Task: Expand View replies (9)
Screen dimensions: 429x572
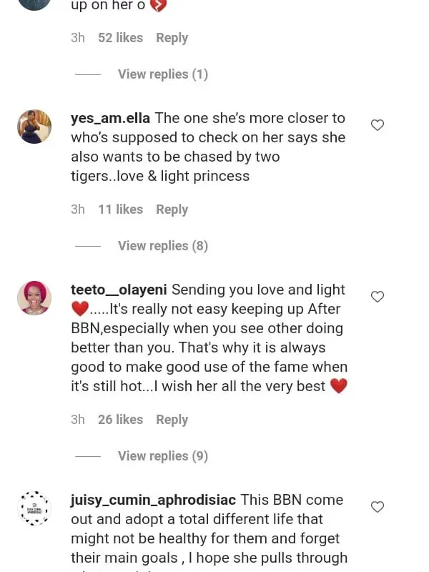Action: pos(162,456)
